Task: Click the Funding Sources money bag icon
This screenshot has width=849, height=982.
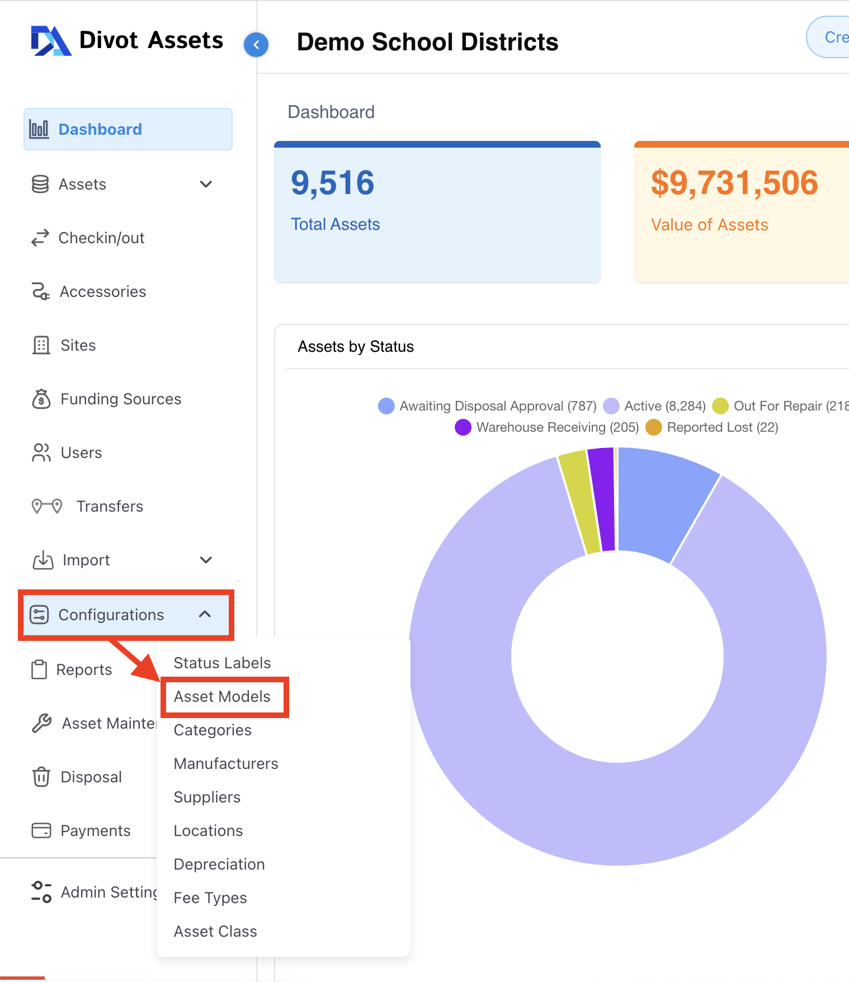Action: pyautogui.click(x=41, y=399)
